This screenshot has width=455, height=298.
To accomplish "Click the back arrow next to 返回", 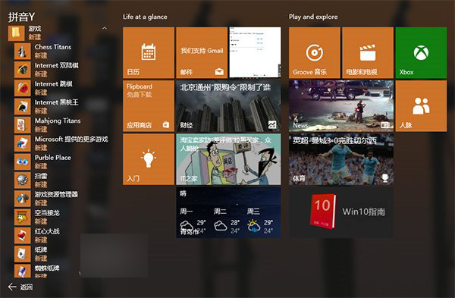I will coord(12,287).
